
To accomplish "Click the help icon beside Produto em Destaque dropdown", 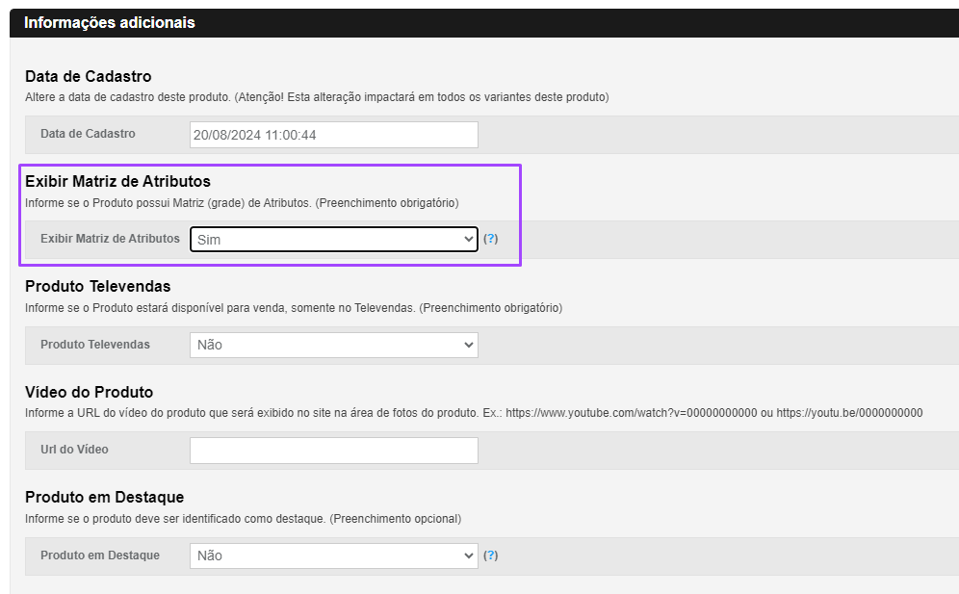I will tap(490, 555).
